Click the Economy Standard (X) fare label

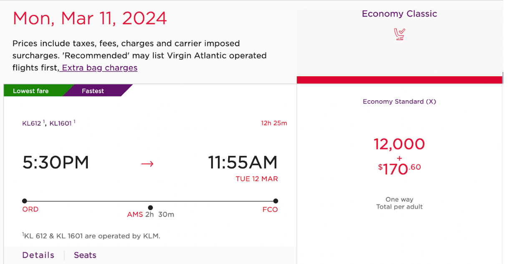point(399,102)
